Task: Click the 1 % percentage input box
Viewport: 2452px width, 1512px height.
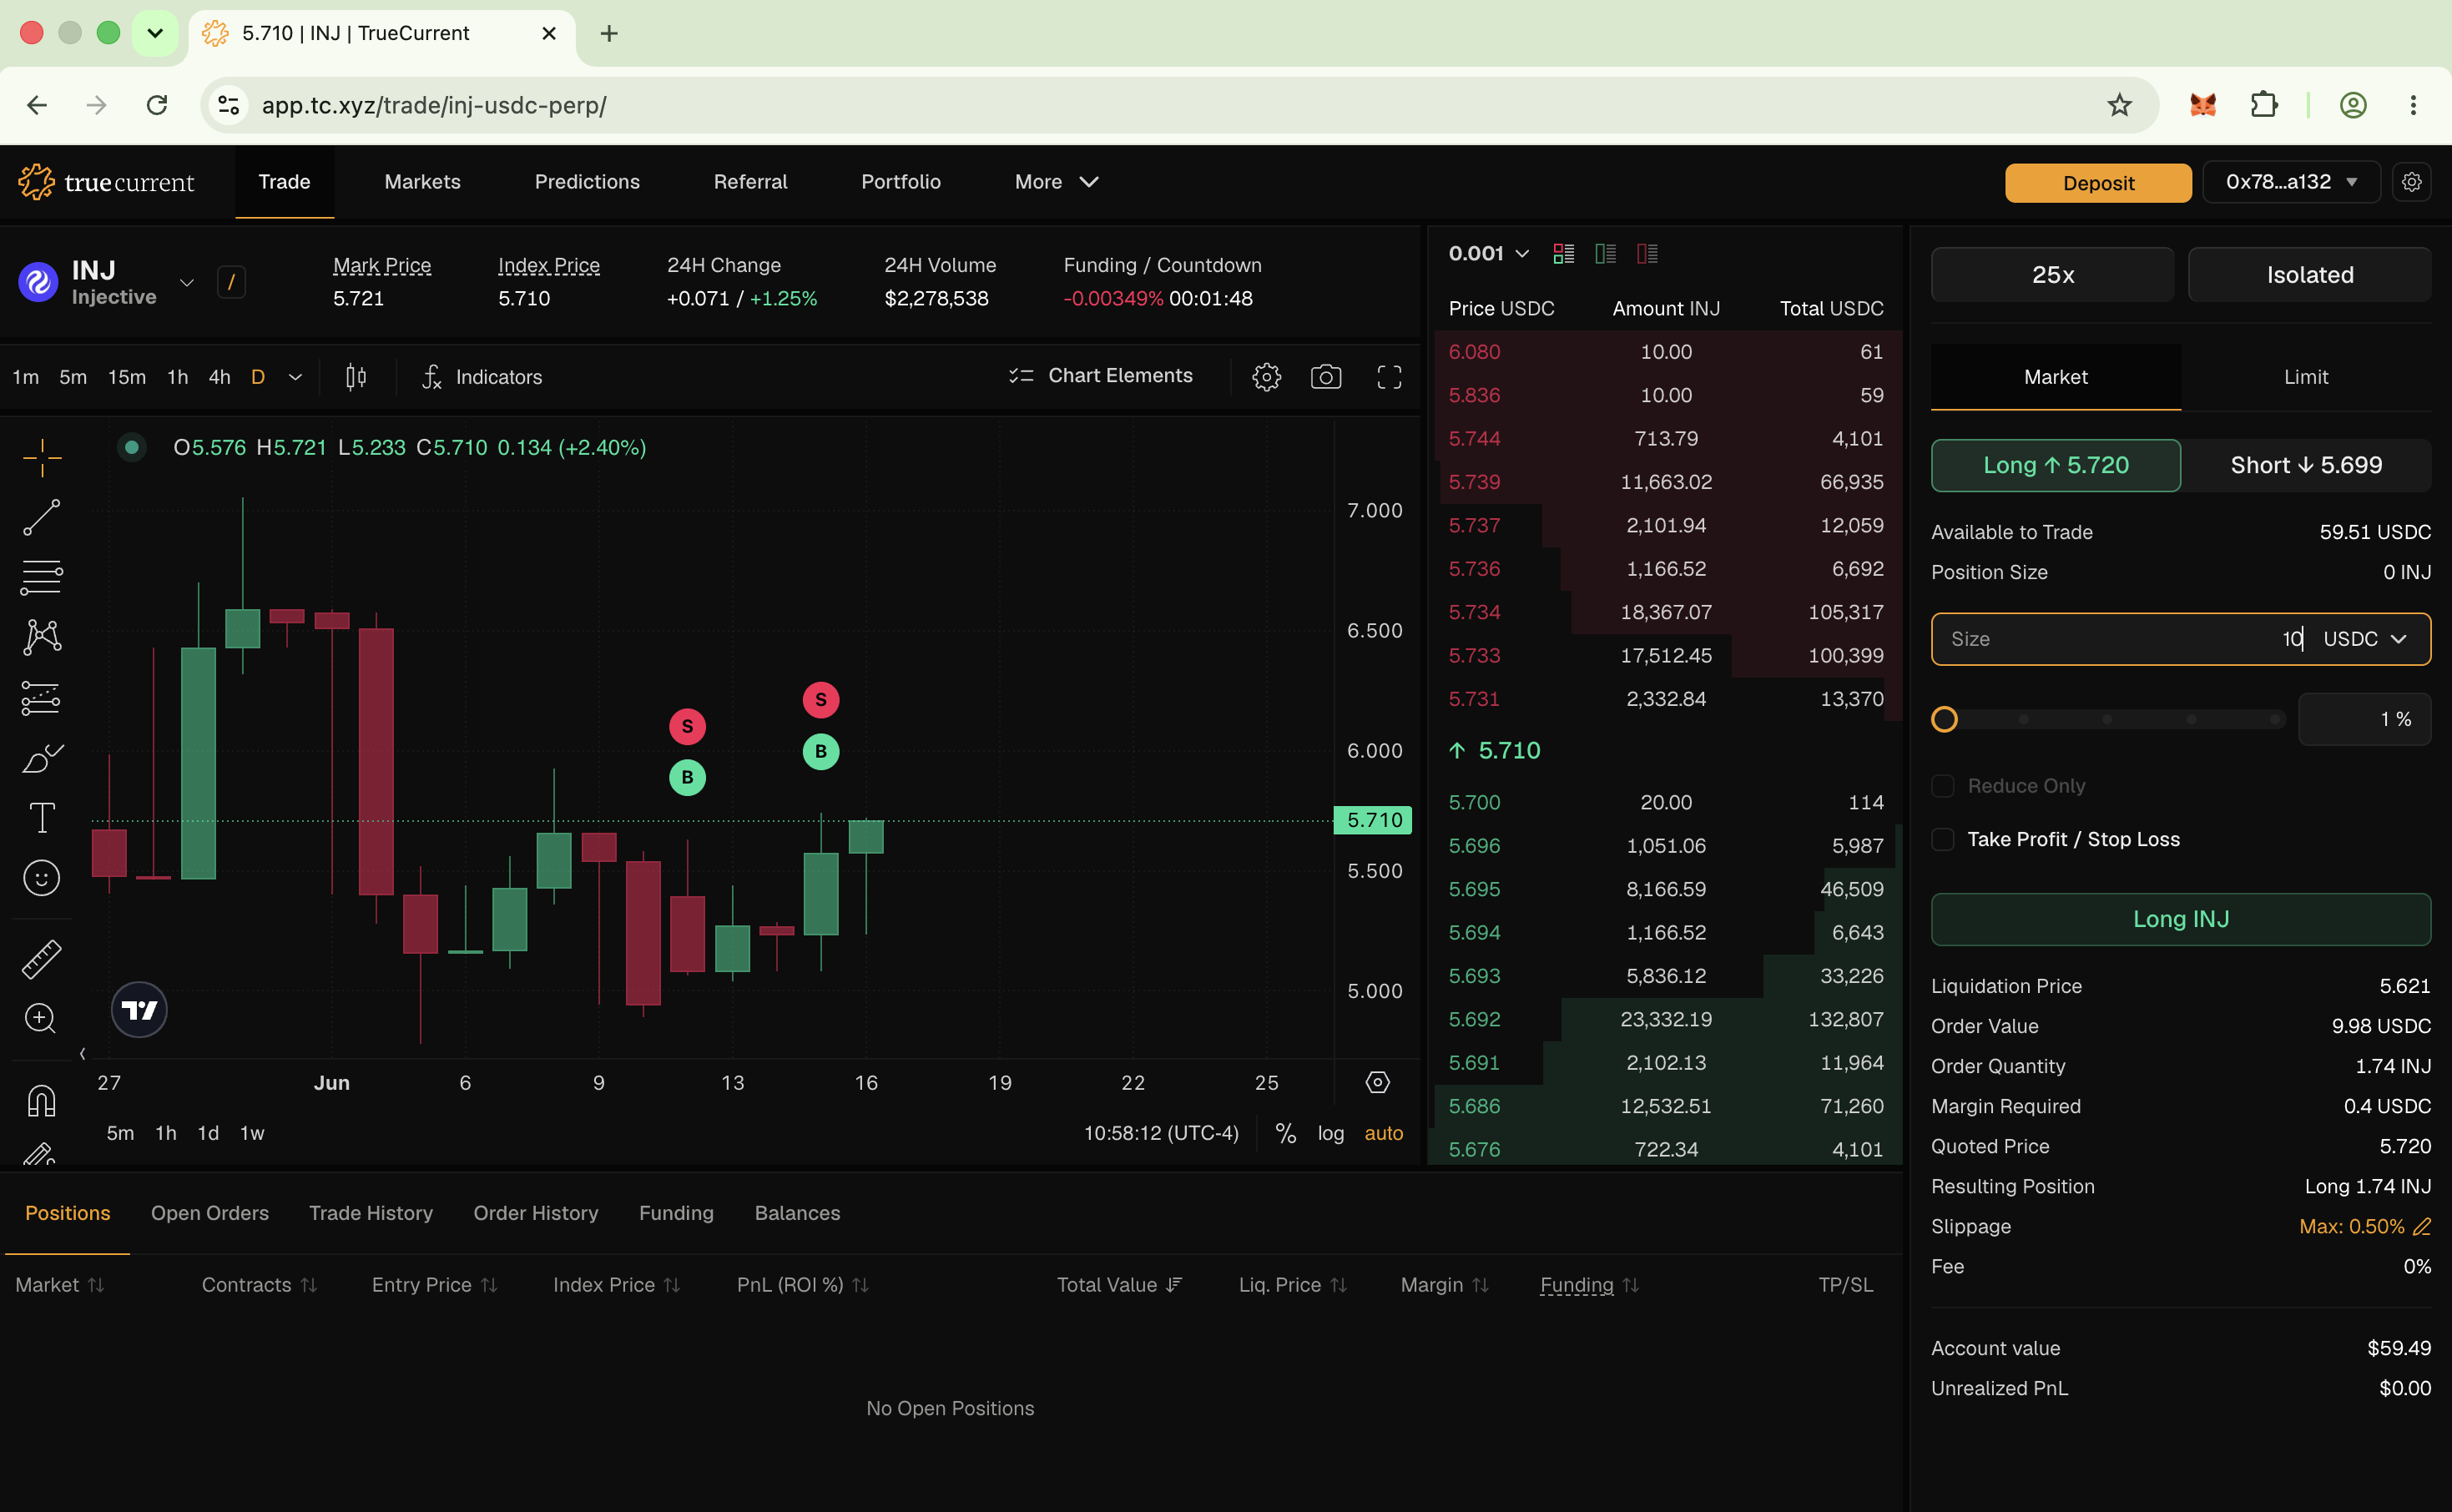Action: pos(2364,719)
